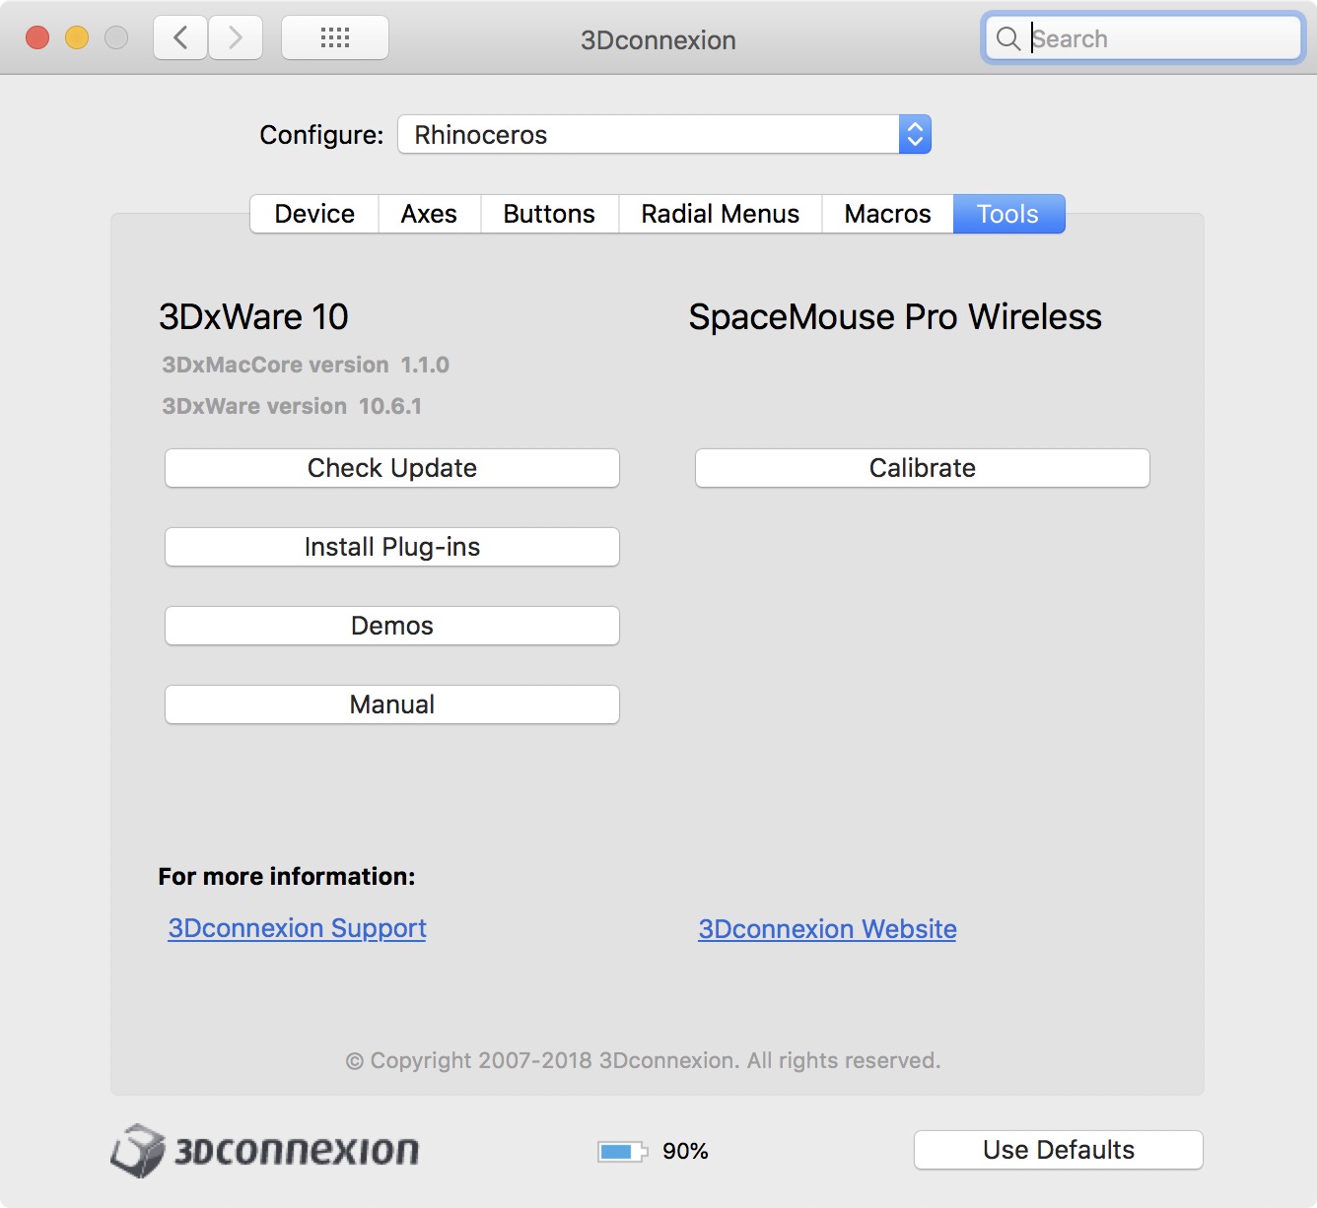The image size is (1317, 1208).
Task: Click the 3DxMacCore version 1.1.0 text
Action: pyautogui.click(x=306, y=365)
